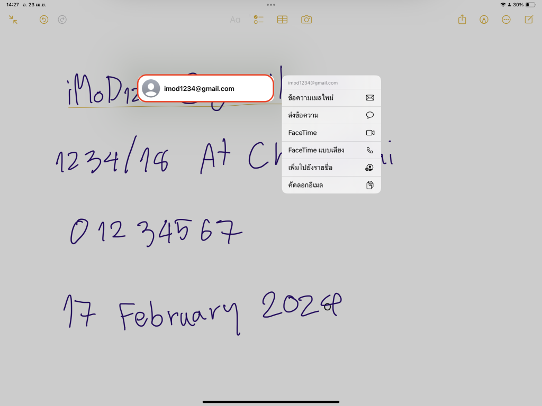Image resolution: width=542 pixels, height=406 pixels.
Task: Start a FaceTime แบบเสียง audio call
Action: click(331, 150)
